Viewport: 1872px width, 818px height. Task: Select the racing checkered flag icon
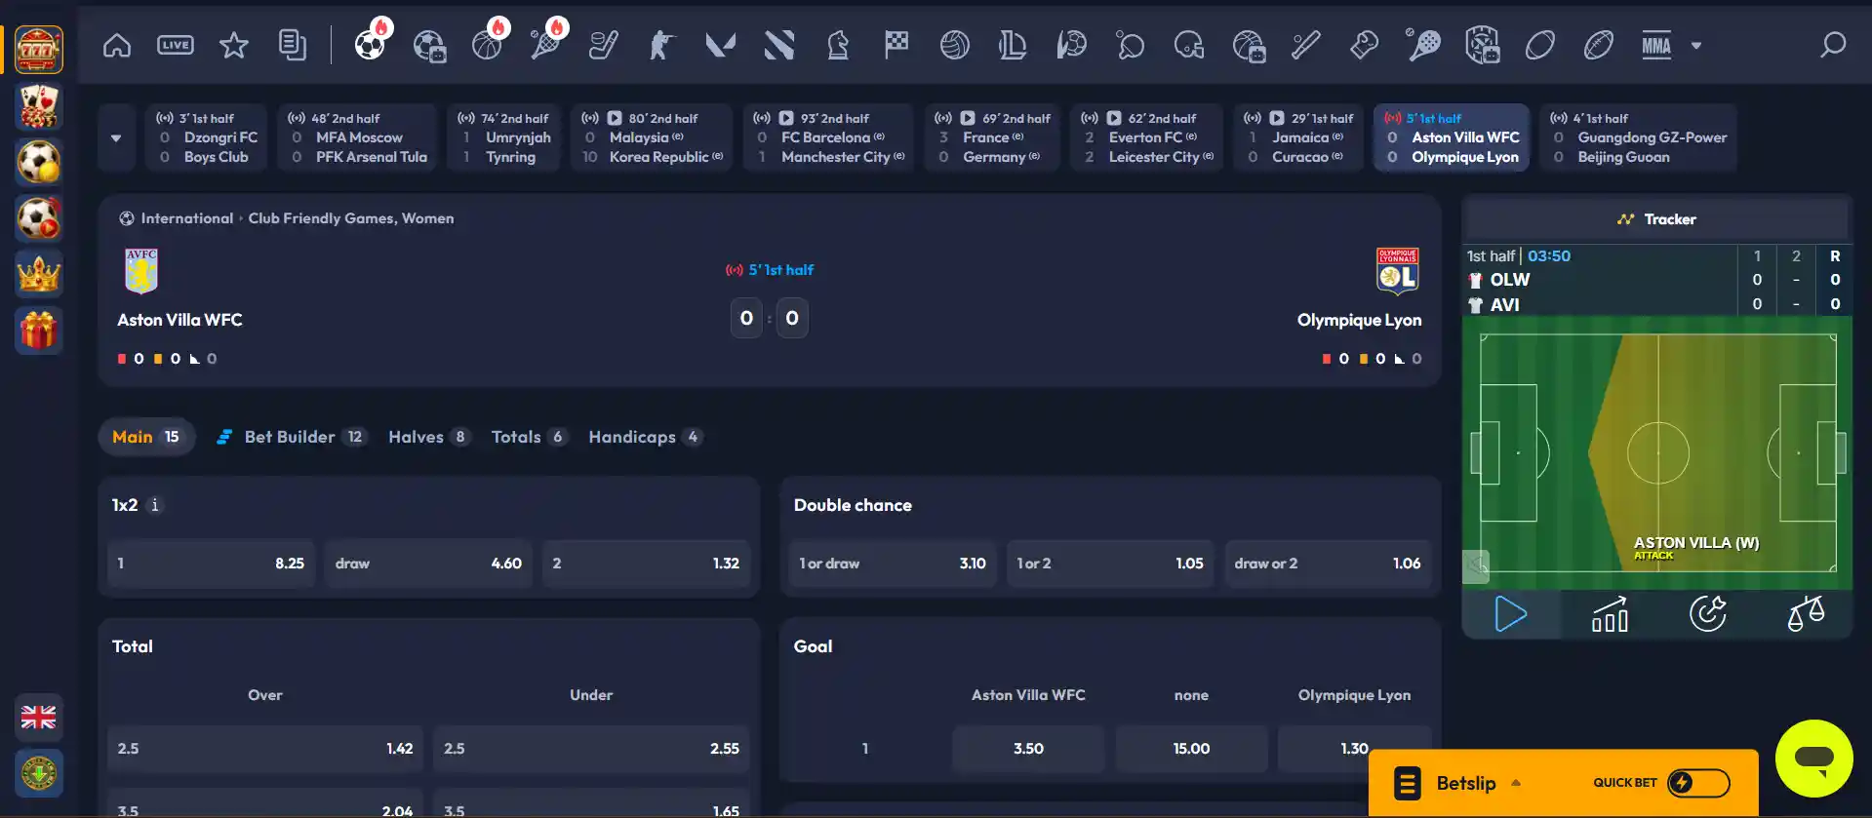pyautogui.click(x=896, y=45)
